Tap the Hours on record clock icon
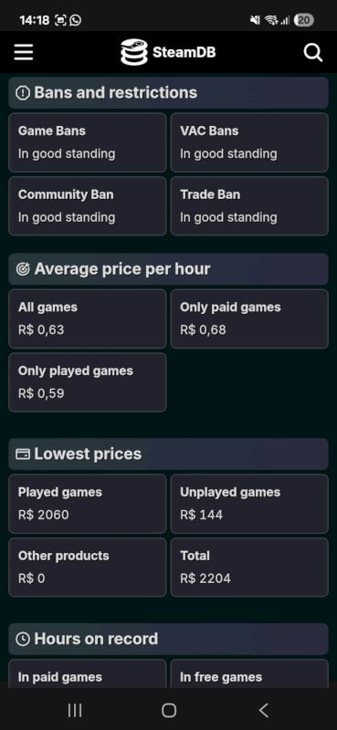The height and width of the screenshot is (730, 337). 22,639
